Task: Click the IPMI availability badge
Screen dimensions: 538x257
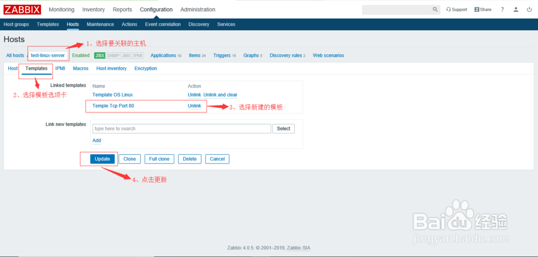Action: point(138,55)
